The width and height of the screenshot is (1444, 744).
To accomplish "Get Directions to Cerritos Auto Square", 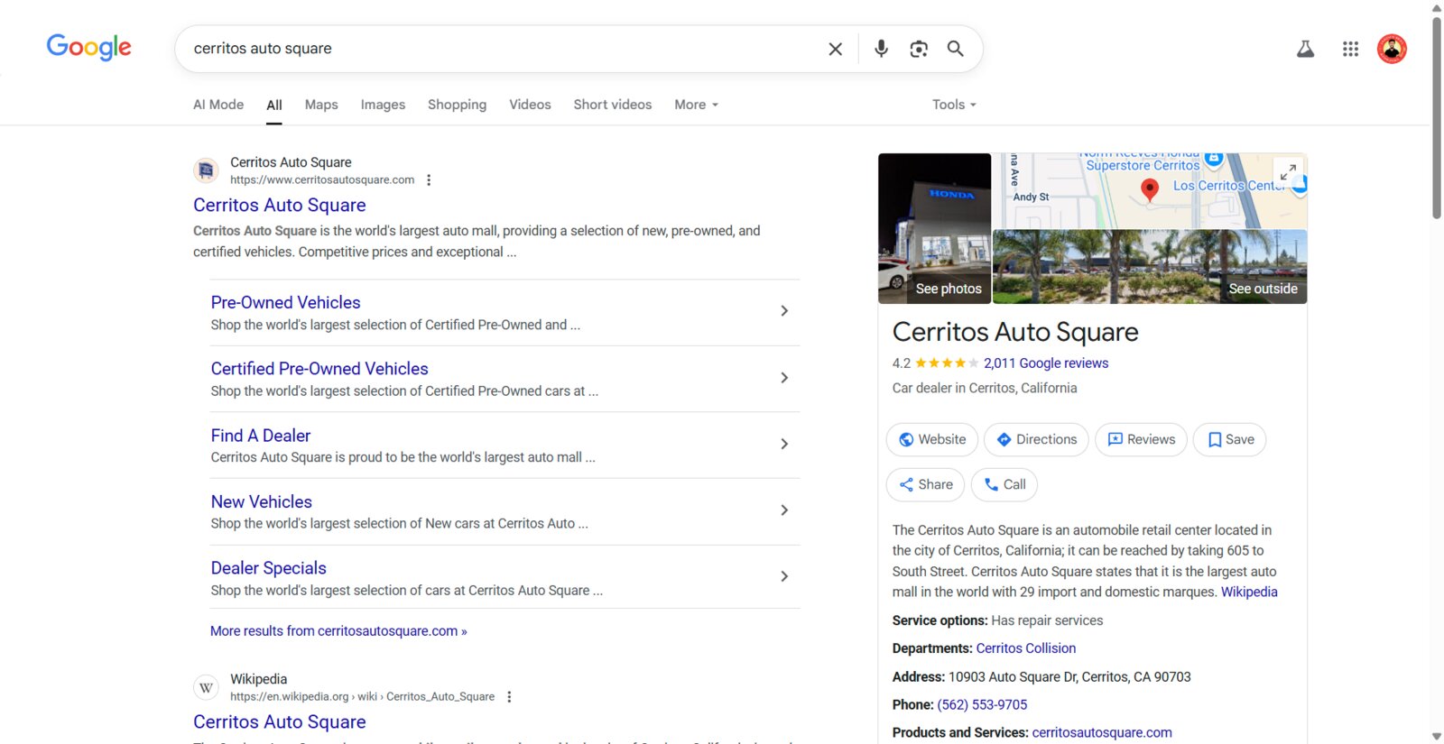I will (1036, 439).
